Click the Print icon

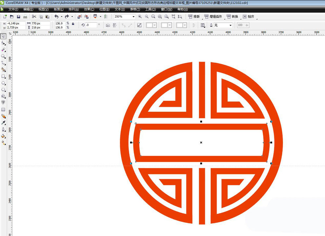25,17
